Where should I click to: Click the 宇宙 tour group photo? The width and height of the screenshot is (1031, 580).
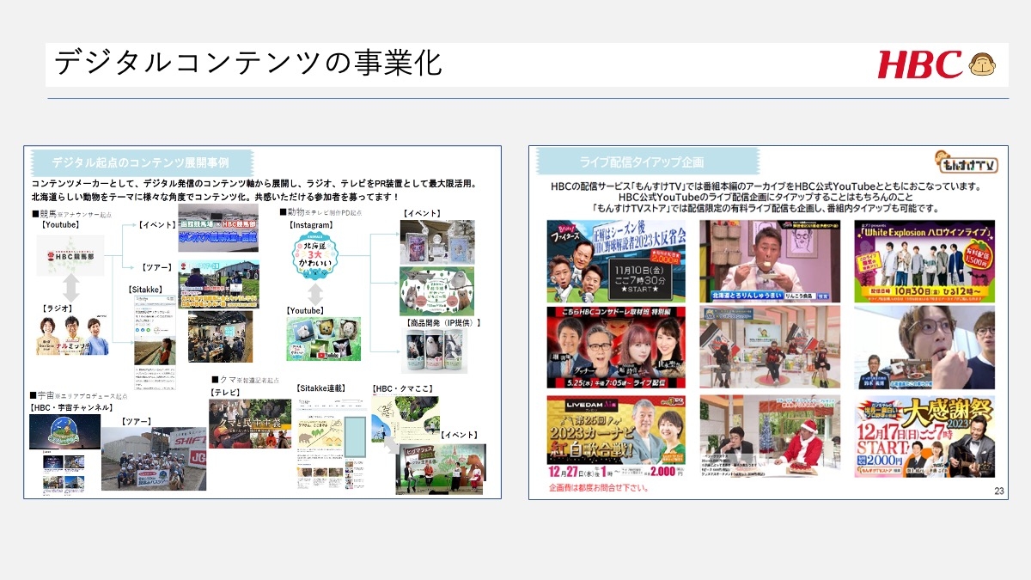tap(154, 459)
